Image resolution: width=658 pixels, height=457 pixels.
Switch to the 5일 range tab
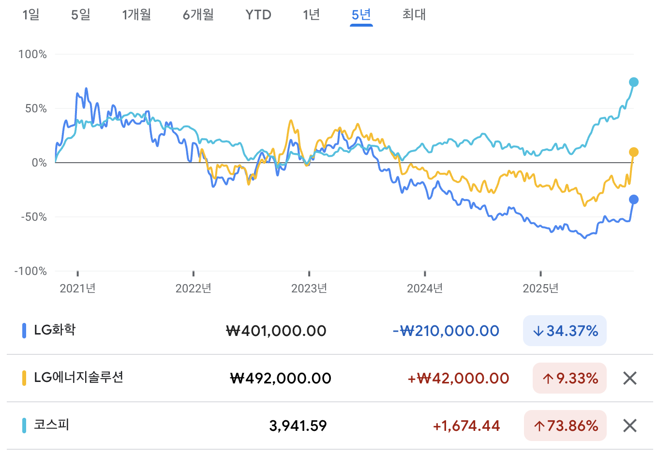(x=81, y=15)
